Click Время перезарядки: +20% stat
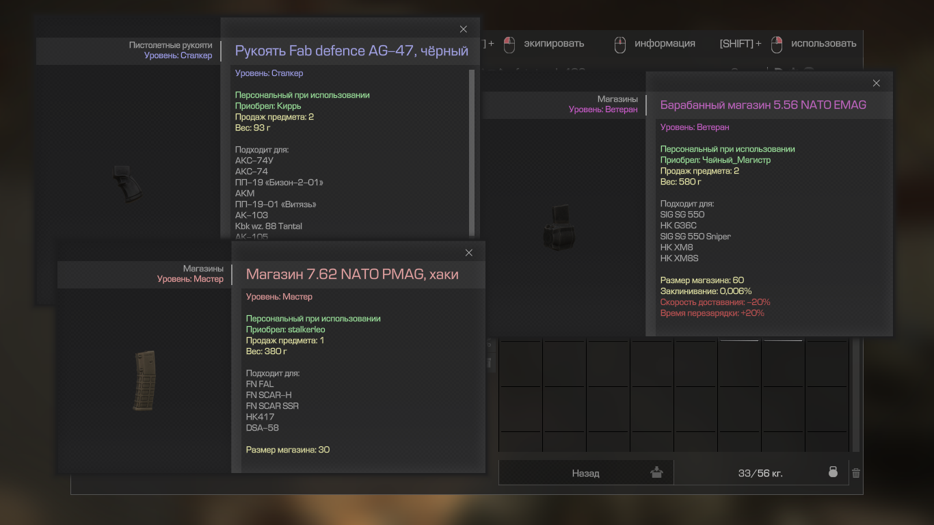934x525 pixels. pyautogui.click(x=712, y=313)
